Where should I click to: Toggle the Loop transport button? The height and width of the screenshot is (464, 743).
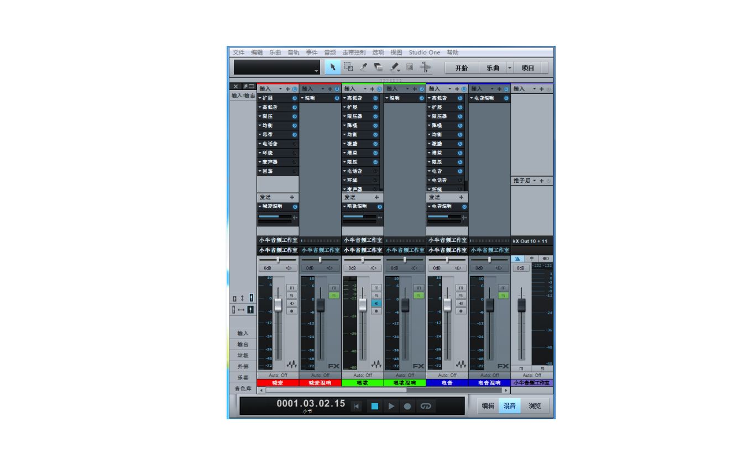(426, 406)
